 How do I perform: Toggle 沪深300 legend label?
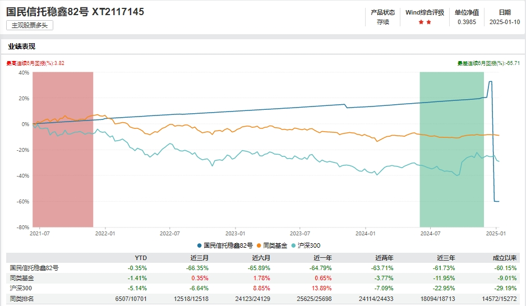309,245
